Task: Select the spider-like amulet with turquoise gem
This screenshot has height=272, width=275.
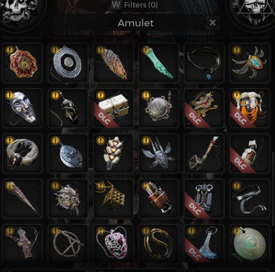Action: point(250,63)
